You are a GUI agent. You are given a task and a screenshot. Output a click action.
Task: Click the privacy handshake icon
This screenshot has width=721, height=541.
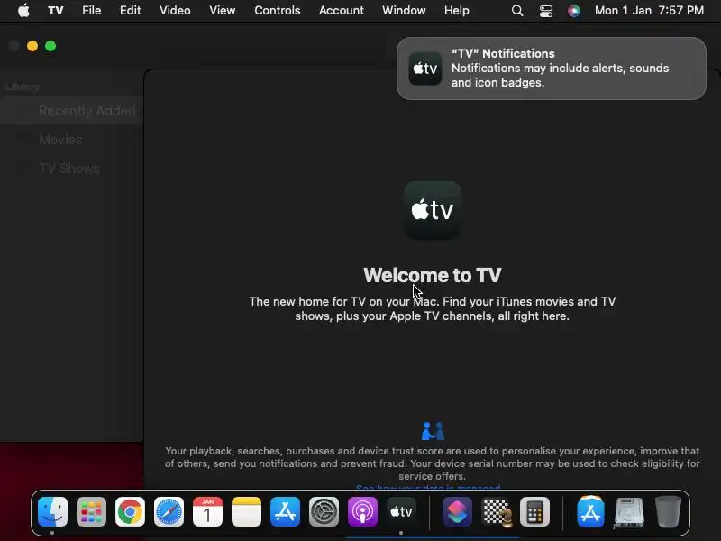pos(433,431)
